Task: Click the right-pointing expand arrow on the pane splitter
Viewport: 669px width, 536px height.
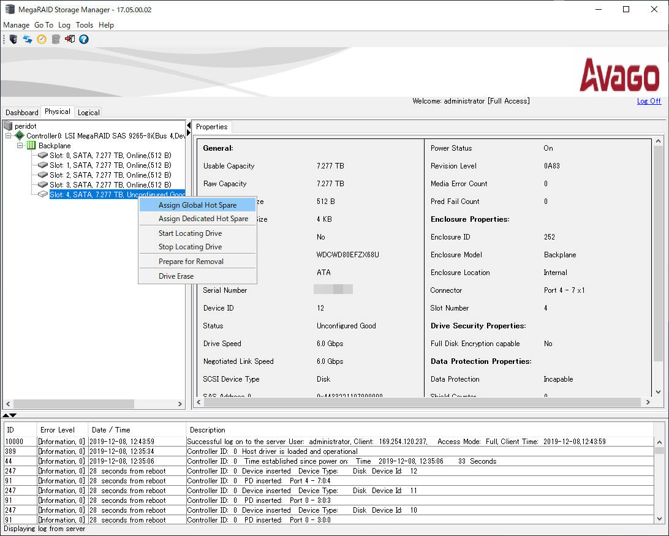Action: point(189,133)
